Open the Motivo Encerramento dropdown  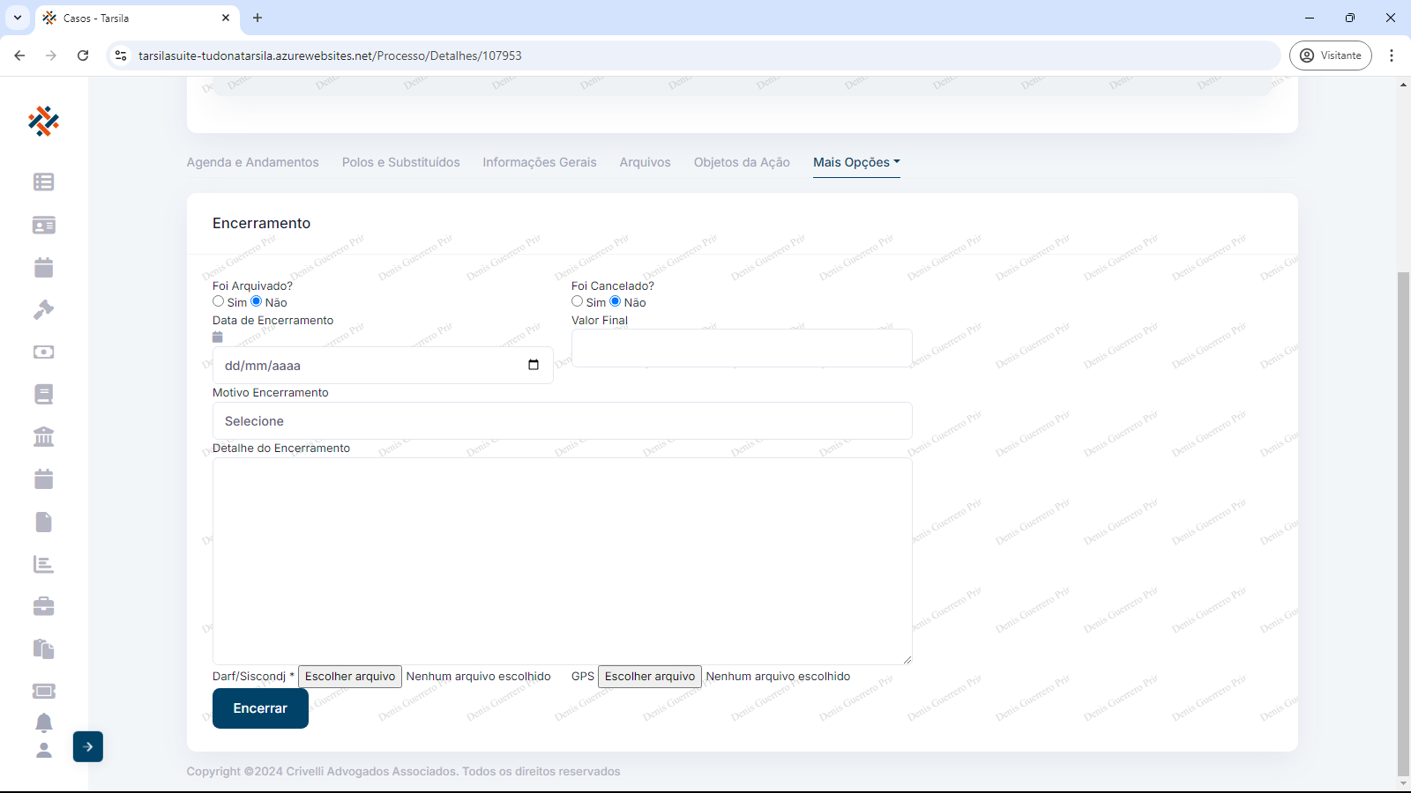coord(562,421)
